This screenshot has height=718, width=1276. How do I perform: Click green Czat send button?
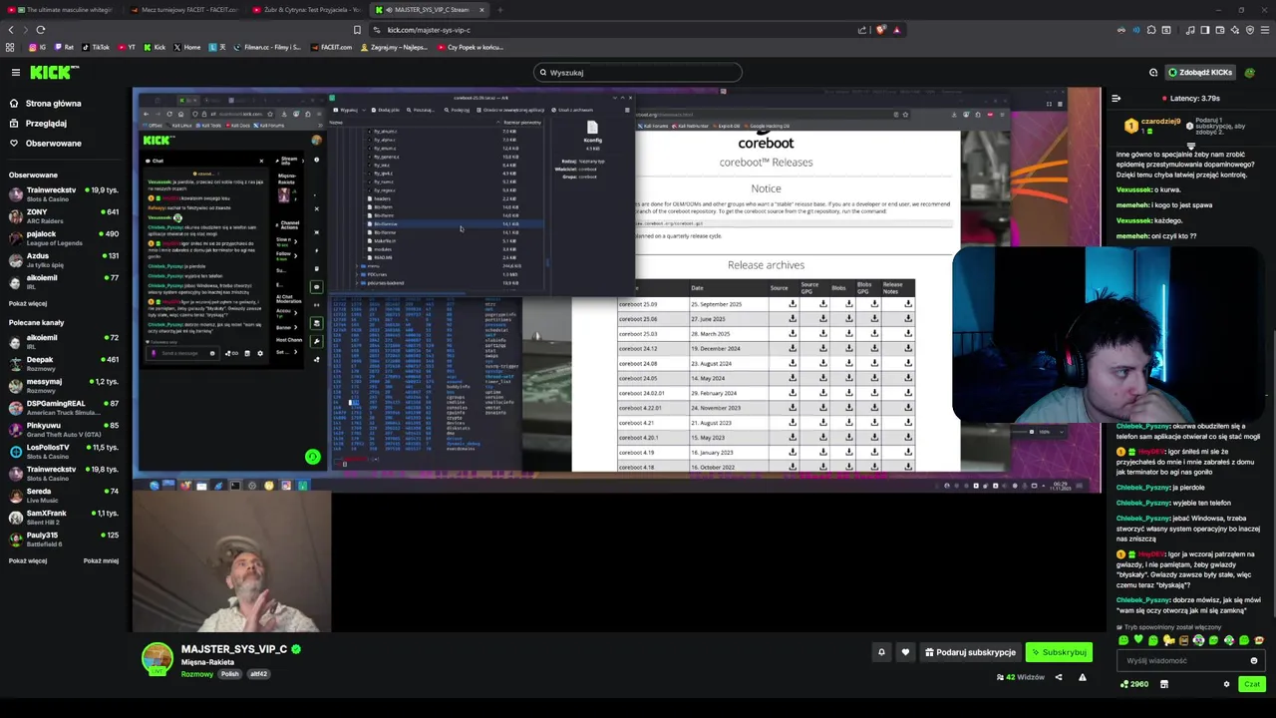pyautogui.click(x=1252, y=684)
